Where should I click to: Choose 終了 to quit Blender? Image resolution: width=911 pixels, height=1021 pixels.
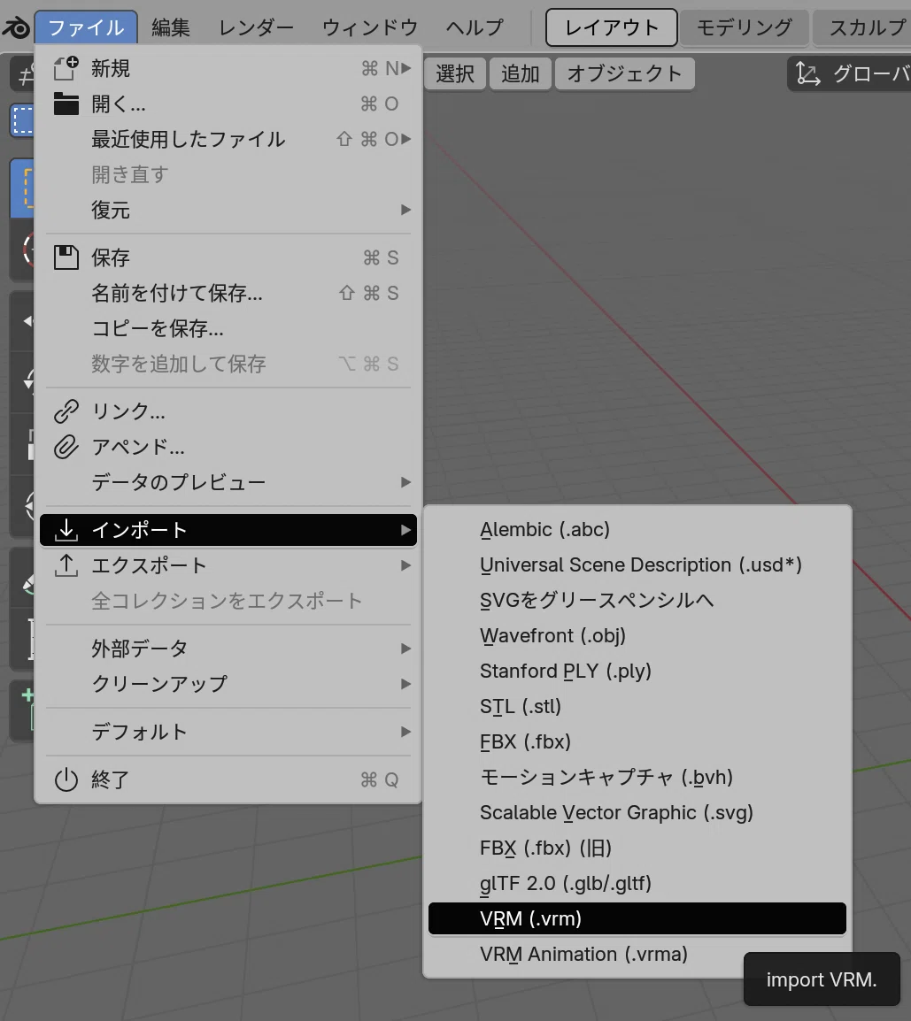(228, 779)
